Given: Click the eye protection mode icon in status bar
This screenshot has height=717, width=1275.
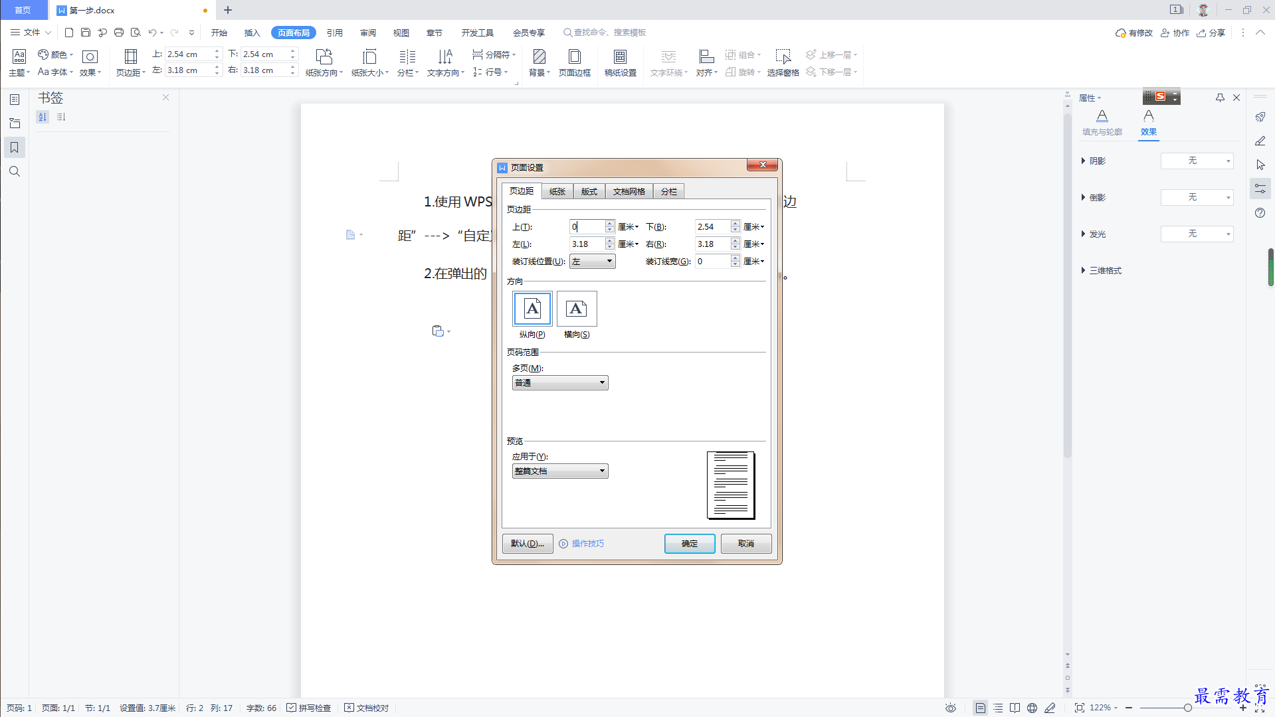Looking at the screenshot, I should (x=951, y=708).
